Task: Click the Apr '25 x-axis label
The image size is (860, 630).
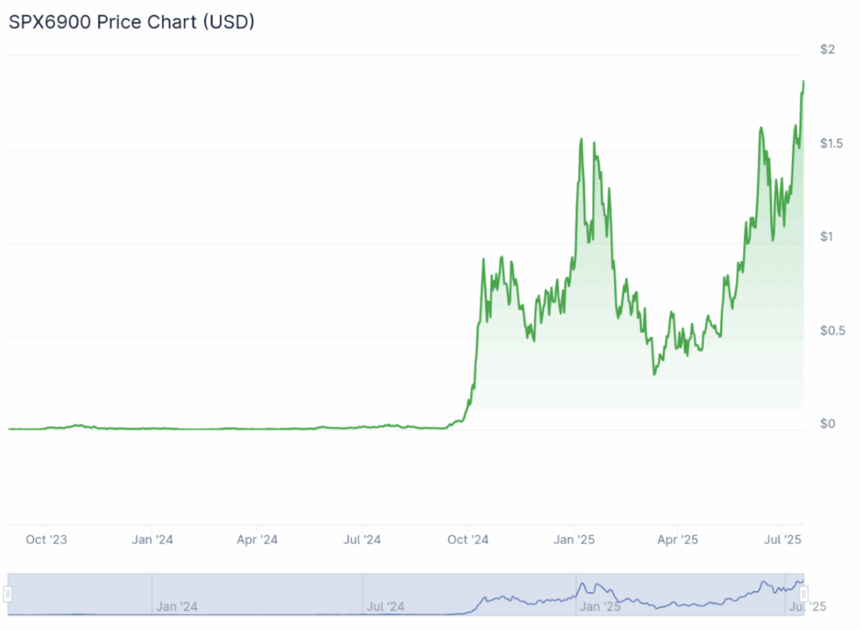Action: point(677,539)
